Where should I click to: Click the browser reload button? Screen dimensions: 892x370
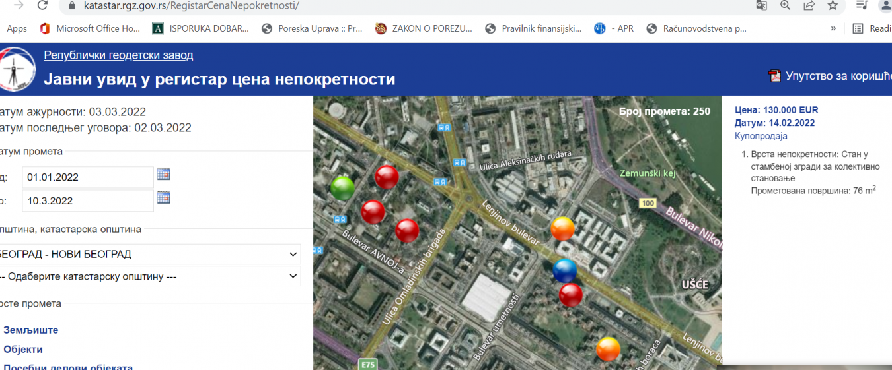pos(42,6)
